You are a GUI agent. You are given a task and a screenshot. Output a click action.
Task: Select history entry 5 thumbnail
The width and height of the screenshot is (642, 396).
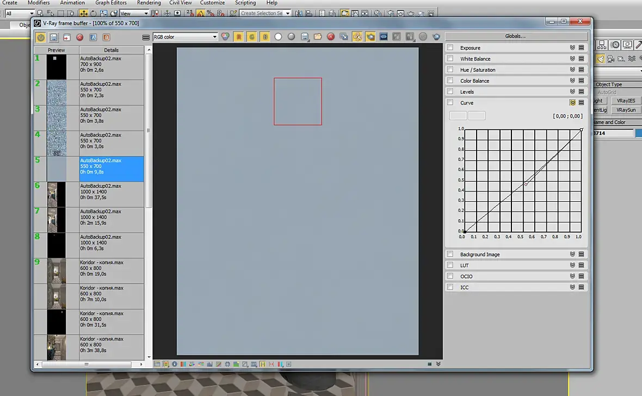pos(57,169)
